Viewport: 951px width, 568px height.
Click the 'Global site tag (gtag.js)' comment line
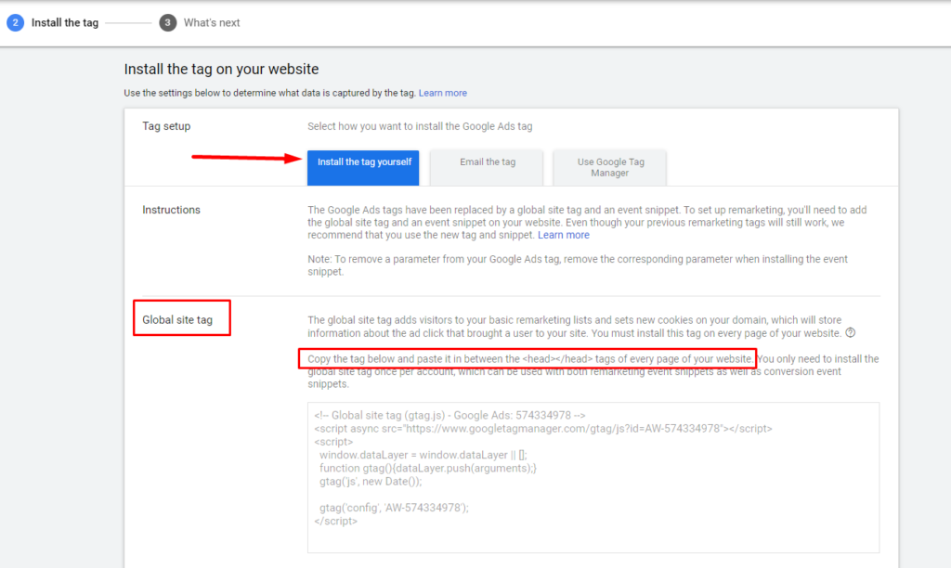pos(449,415)
